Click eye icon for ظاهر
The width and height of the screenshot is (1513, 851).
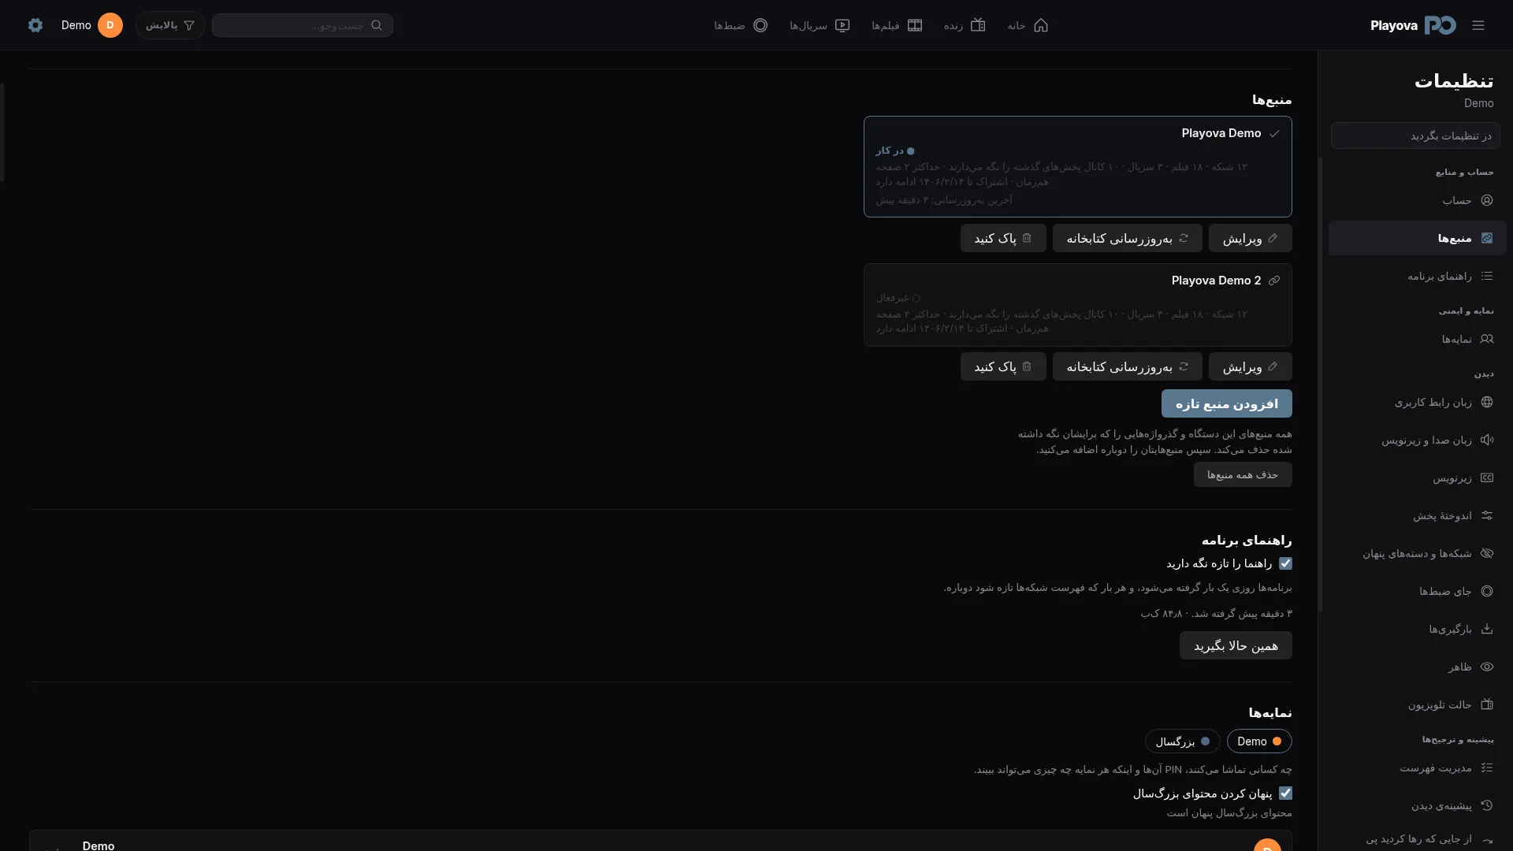point(1487,667)
